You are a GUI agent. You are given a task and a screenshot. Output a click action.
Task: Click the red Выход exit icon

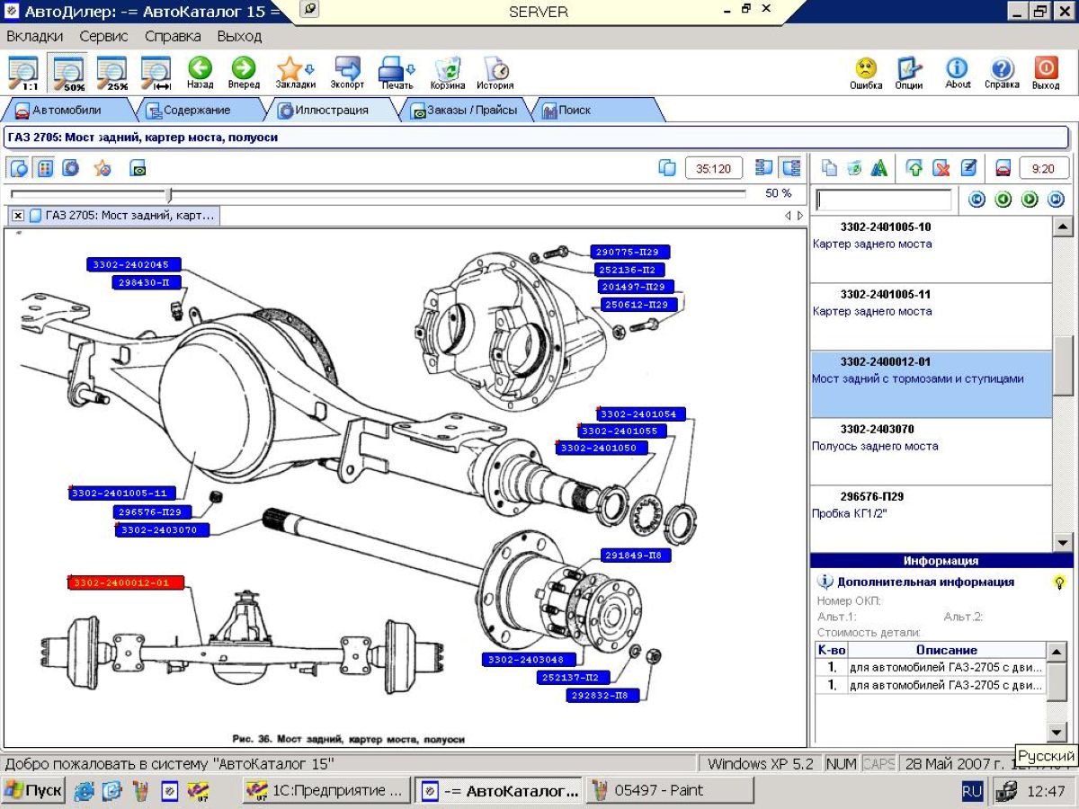click(1046, 73)
